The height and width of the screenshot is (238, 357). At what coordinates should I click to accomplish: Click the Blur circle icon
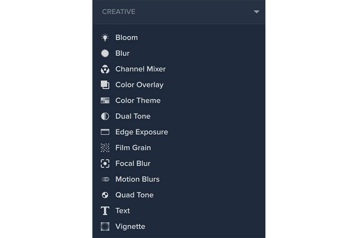point(105,53)
